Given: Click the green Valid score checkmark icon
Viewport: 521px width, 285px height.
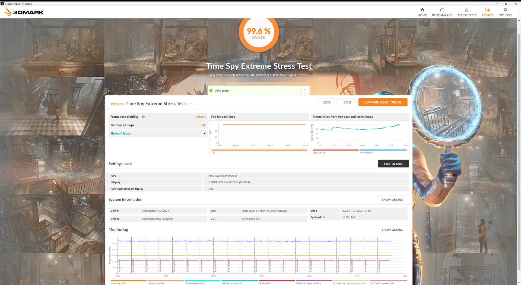Looking at the screenshot, I should pos(211,90).
